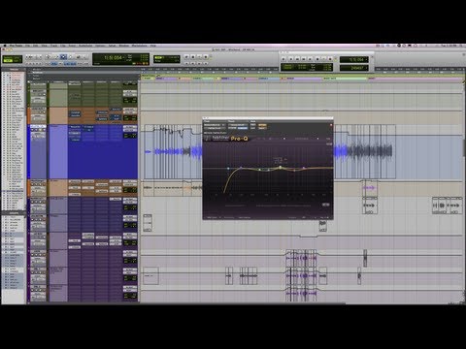
Task: Click the floating Transport sub counter
Action: (x=354, y=68)
